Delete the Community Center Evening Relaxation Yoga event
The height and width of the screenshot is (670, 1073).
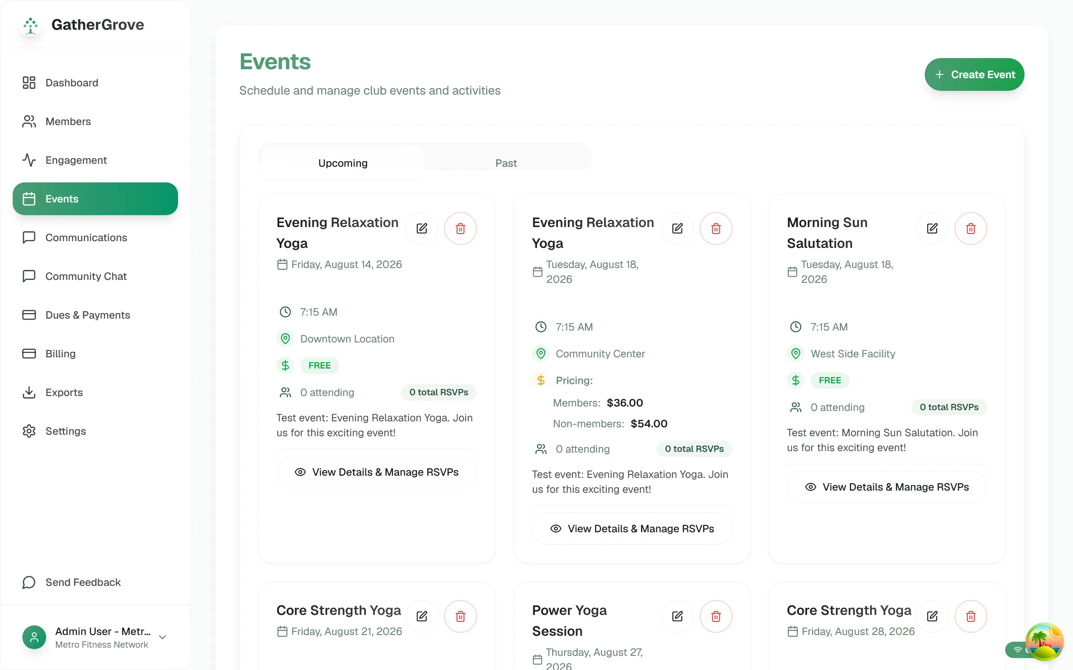click(x=716, y=229)
